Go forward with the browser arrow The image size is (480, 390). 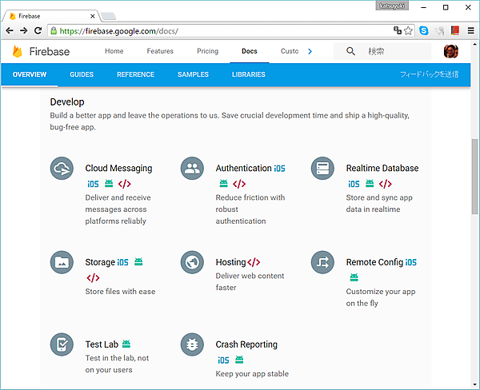pos(23,30)
